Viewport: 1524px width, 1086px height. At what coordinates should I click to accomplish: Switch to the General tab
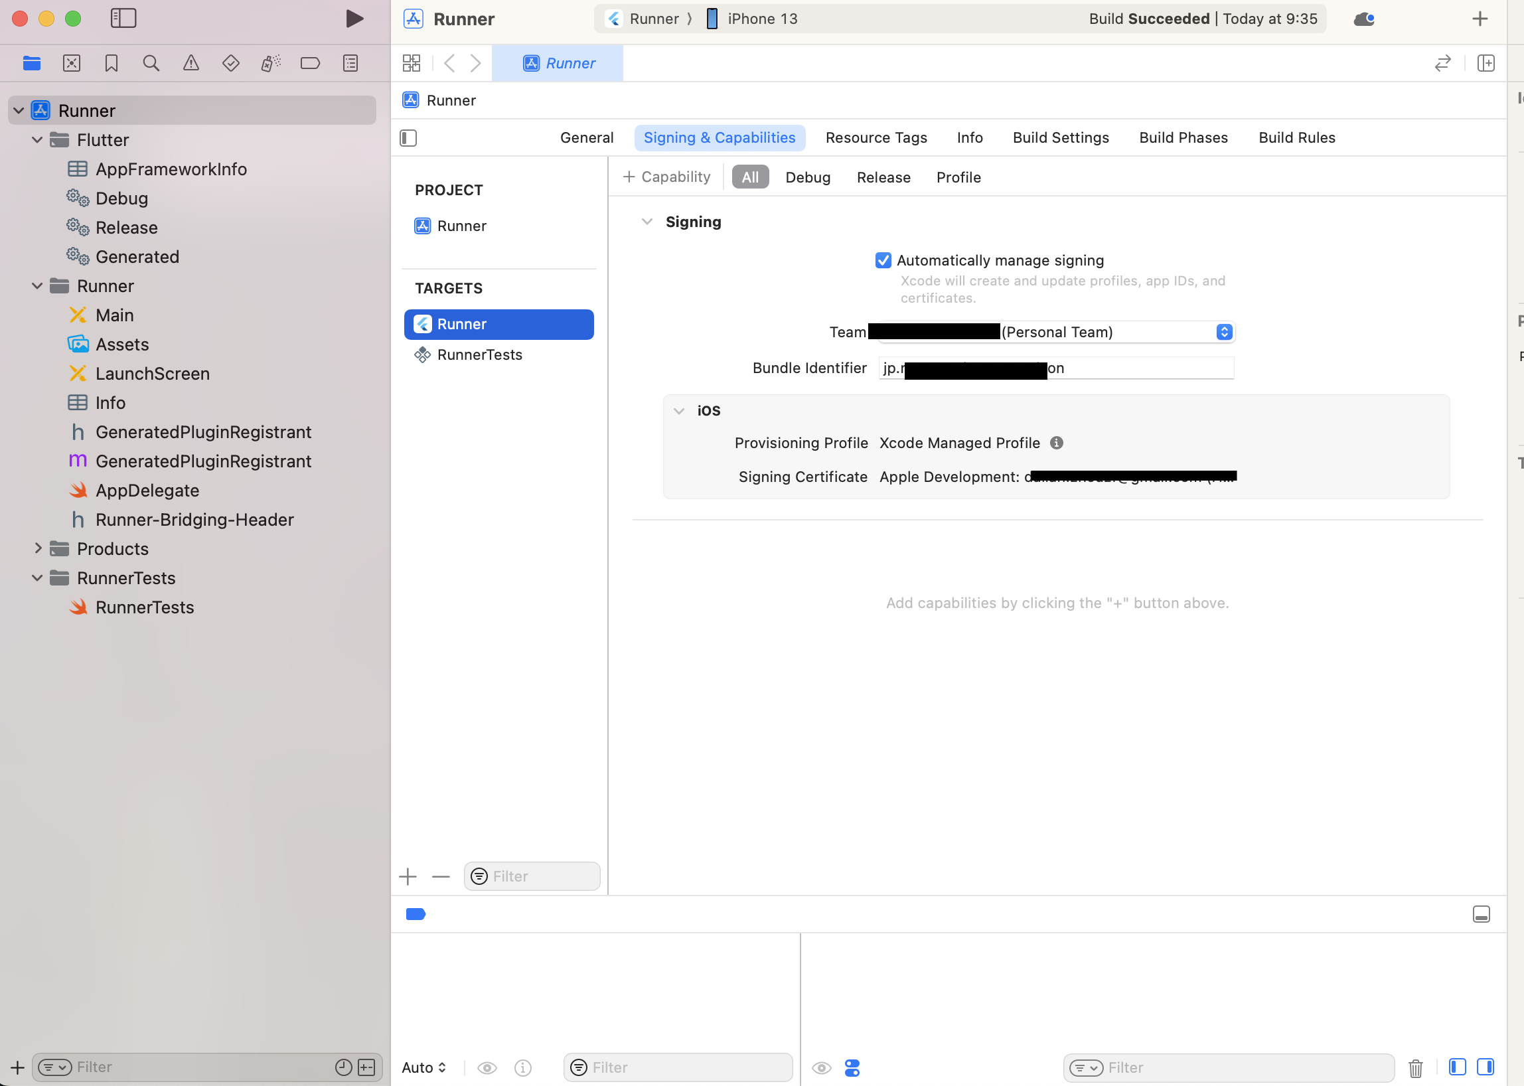587,138
